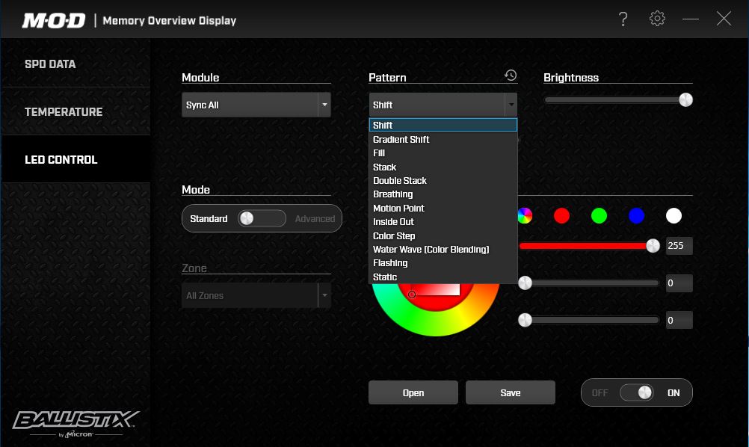Open the help question mark icon
The height and width of the screenshot is (447, 749).
(623, 19)
